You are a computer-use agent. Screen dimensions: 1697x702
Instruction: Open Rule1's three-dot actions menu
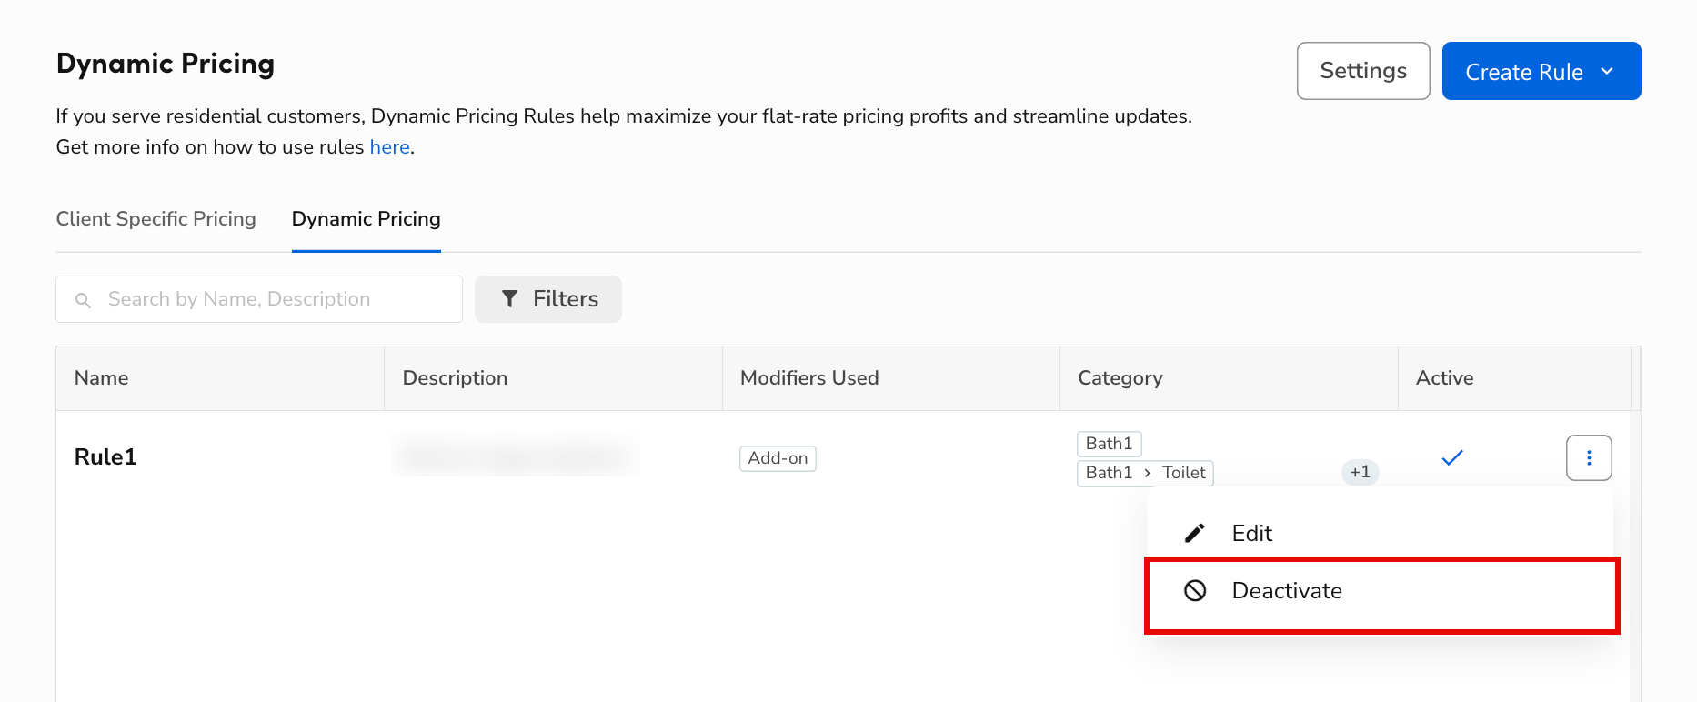click(x=1589, y=457)
